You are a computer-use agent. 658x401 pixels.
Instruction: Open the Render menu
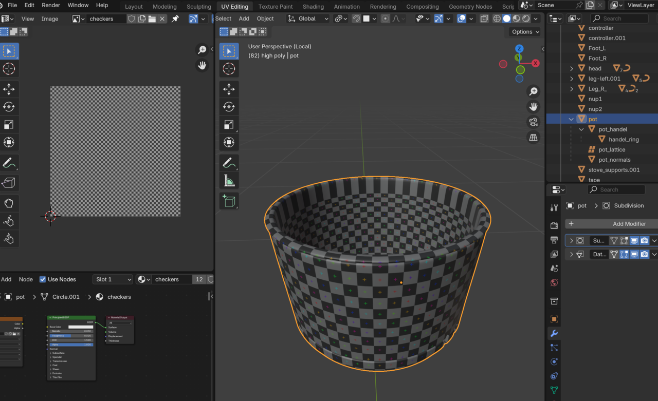coord(51,5)
